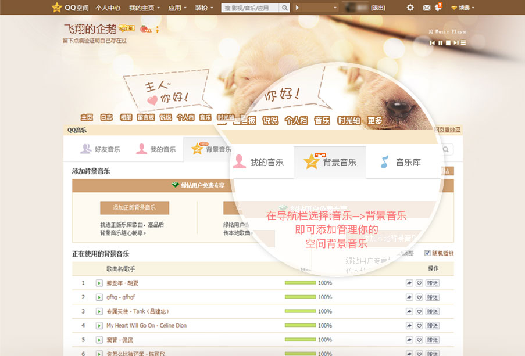Click progress bar of 专属天使 - Tank
This screenshot has width=525, height=356.
tap(301, 311)
